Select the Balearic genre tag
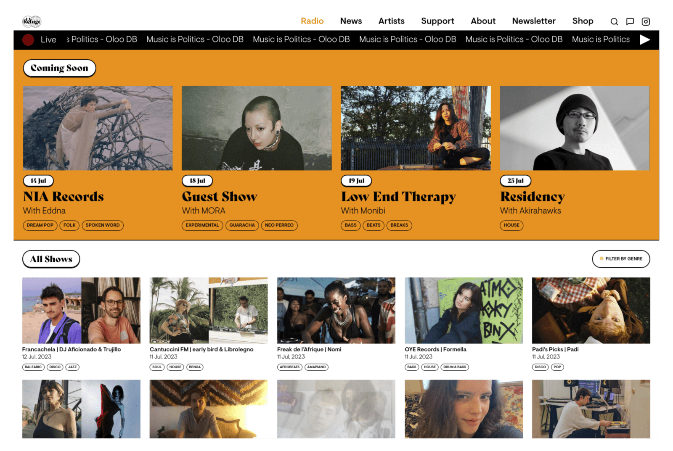Viewport: 673px width, 451px height. point(33,367)
